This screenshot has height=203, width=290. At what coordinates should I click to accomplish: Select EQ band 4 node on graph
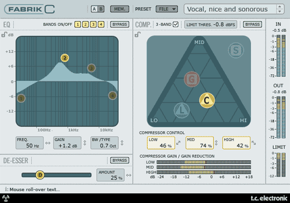coord(113,95)
